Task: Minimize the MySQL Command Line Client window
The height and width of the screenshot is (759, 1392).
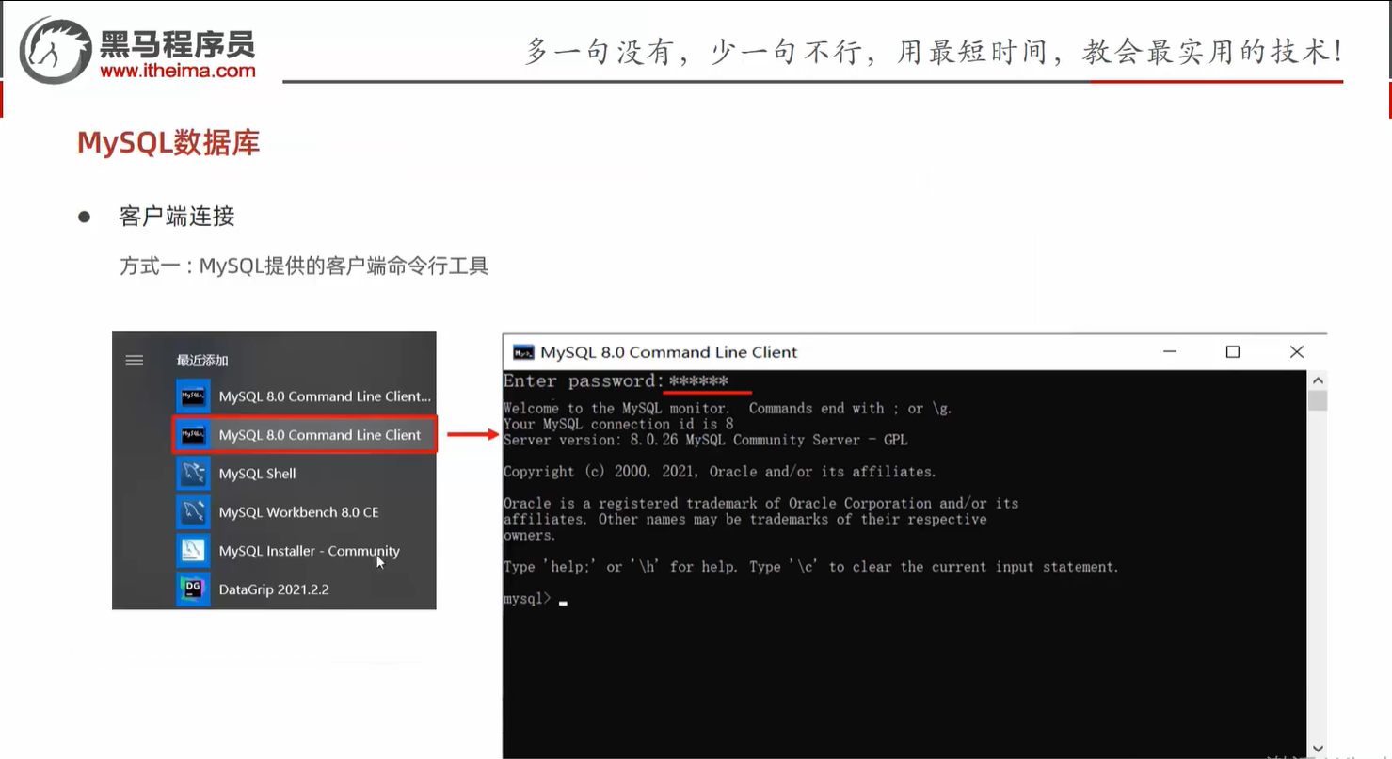Action: 1169,352
